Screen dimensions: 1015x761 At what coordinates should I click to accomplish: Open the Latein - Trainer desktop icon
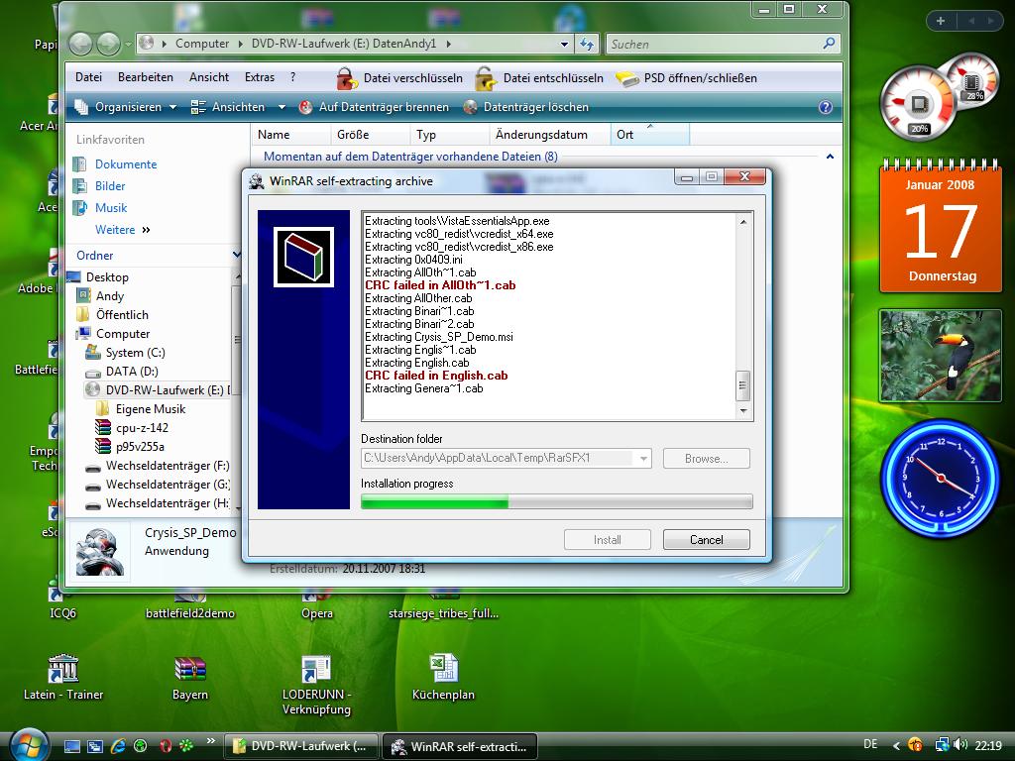(63, 669)
